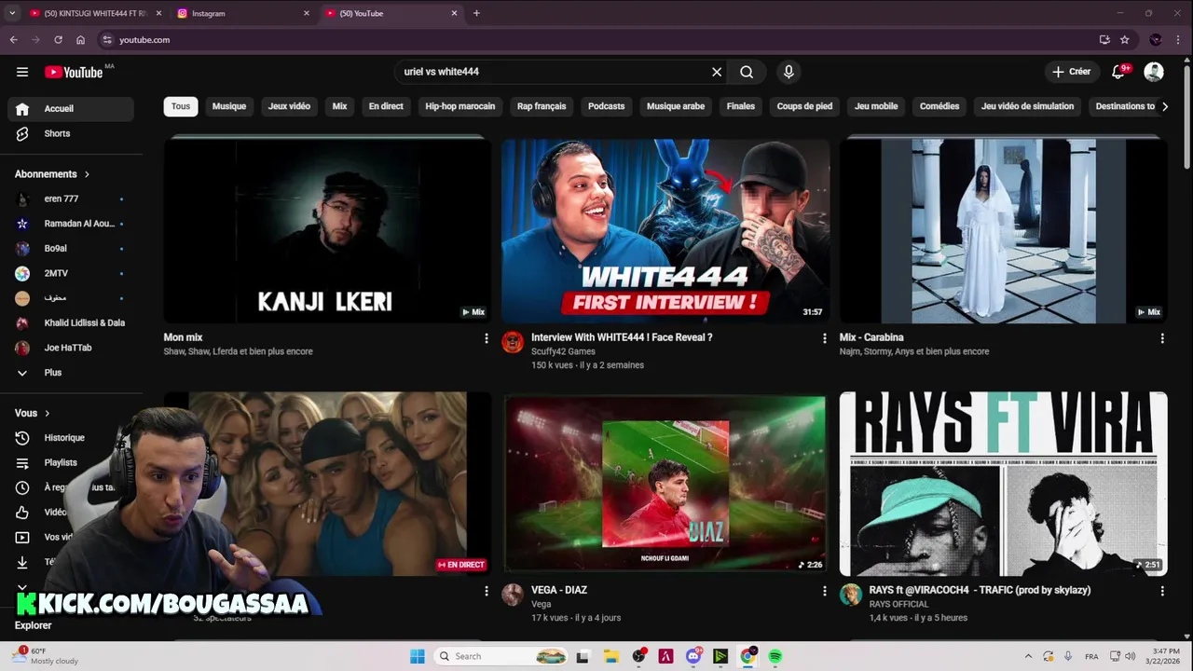
Task: Open the Mix - Carabina thumbnail
Action: [1003, 231]
